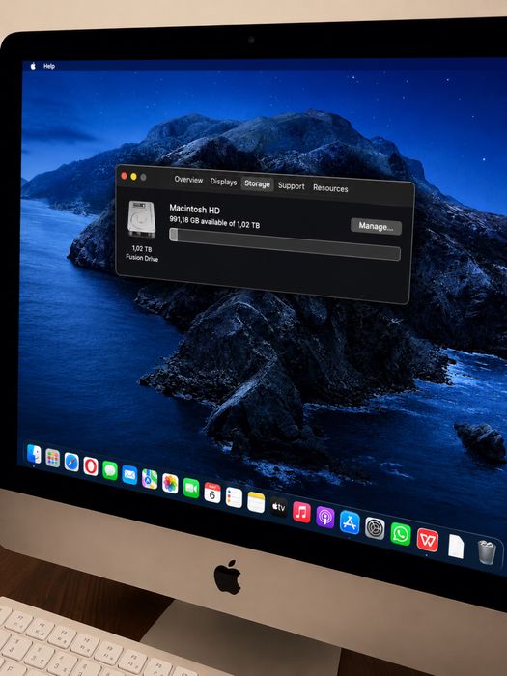
Task: Open the Trash
Action: point(487,552)
